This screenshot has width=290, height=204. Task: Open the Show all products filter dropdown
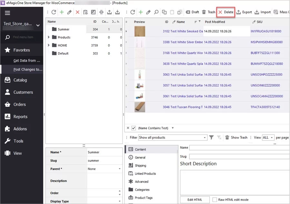point(172,137)
